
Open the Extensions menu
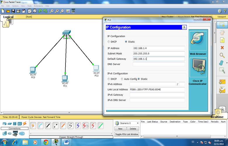click(38, 6)
